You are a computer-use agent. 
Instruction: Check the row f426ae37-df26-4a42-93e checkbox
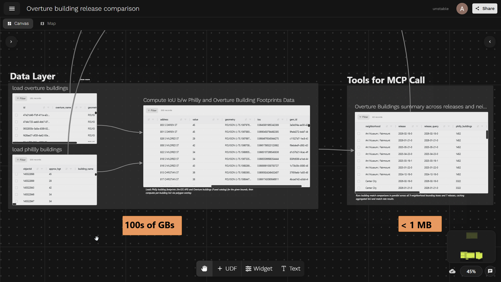[x=16, y=136]
